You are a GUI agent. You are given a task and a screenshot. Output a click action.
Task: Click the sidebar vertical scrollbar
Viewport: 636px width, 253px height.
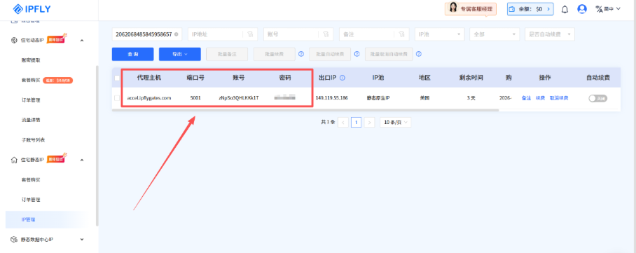tap(97, 145)
